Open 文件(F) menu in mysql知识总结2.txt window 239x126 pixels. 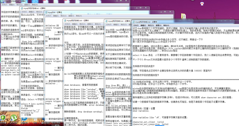(x=136, y=25)
